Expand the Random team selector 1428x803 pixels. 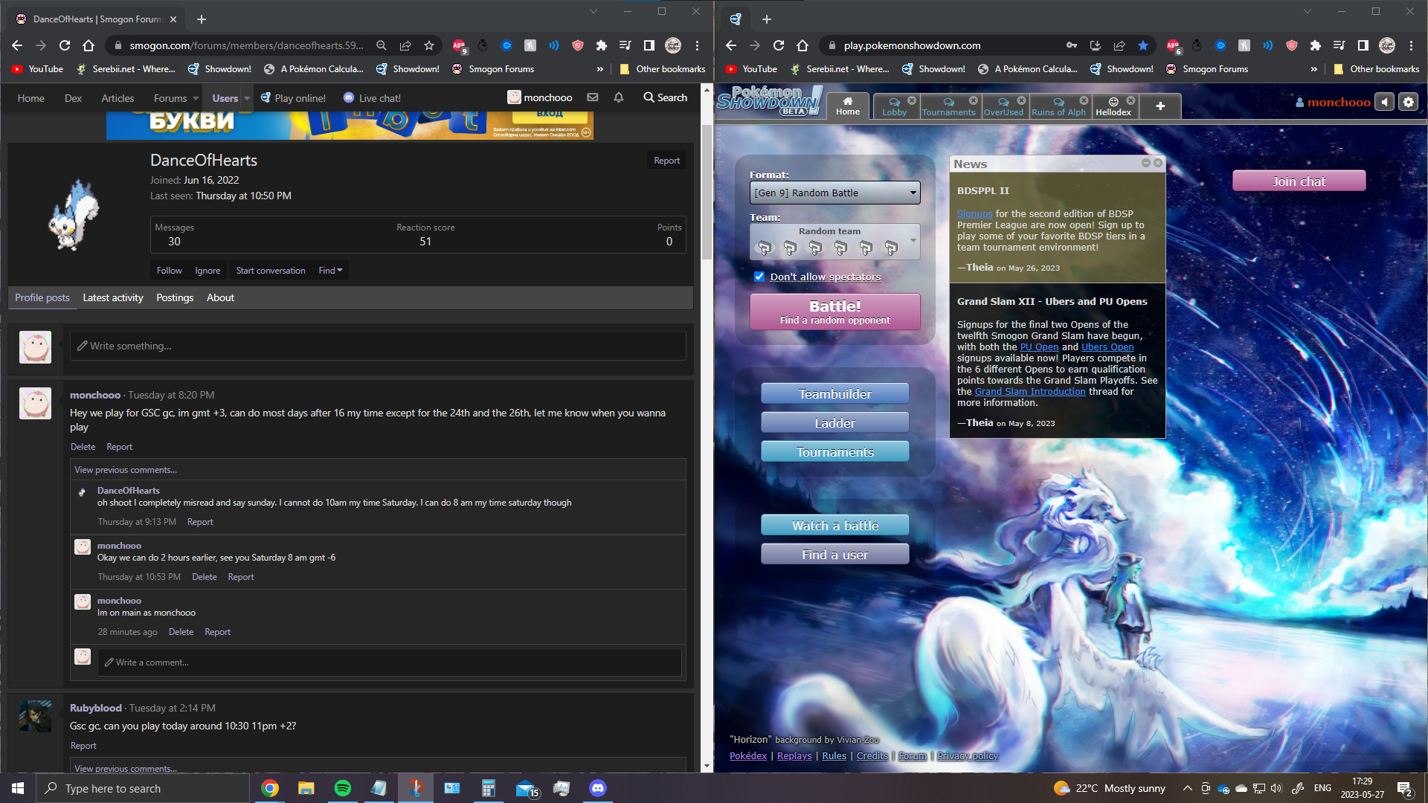pos(834,242)
